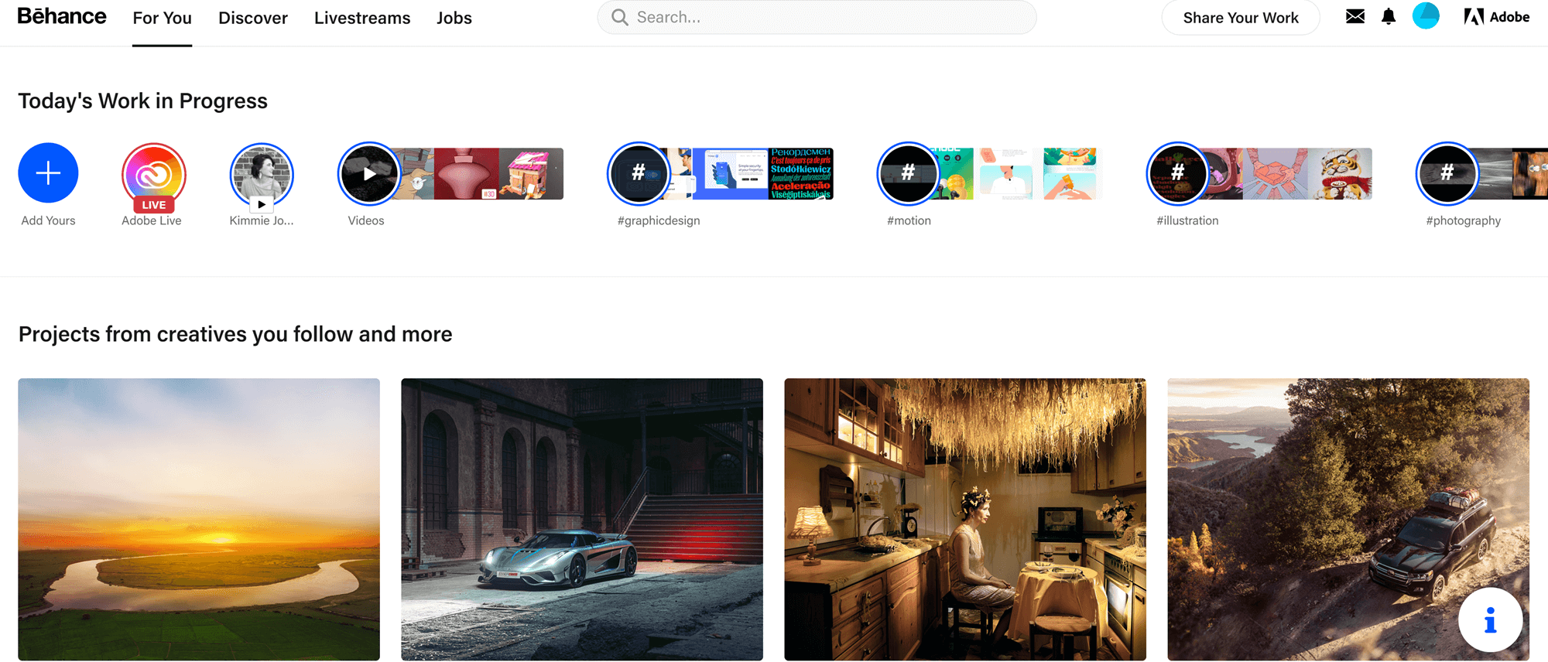Screen dimensions: 1548x662
Task: View Kimmie Jo's work in progress story
Action: point(262,174)
